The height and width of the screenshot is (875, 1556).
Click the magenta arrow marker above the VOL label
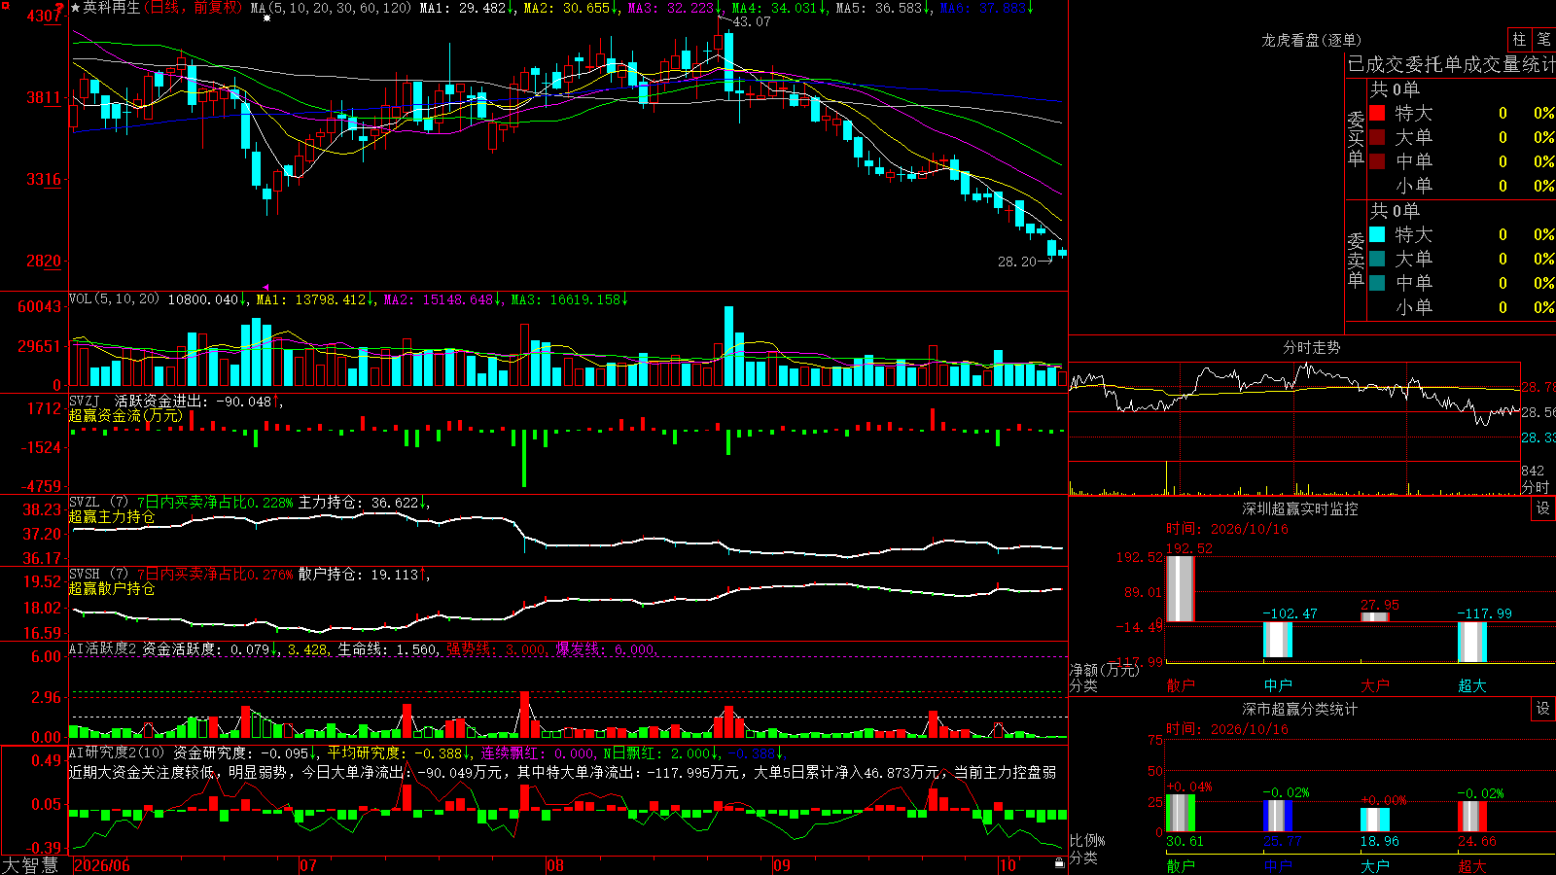pyautogui.click(x=266, y=288)
